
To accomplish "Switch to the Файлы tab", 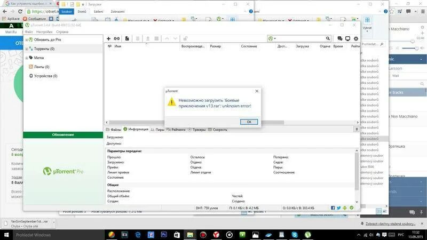I will 114,130.
